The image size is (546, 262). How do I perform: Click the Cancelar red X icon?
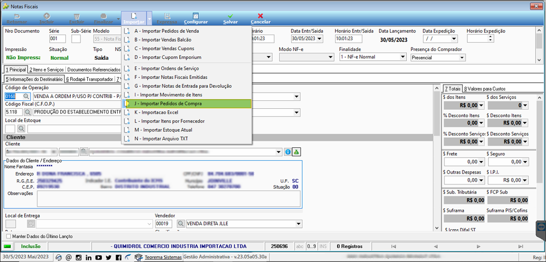(260, 16)
